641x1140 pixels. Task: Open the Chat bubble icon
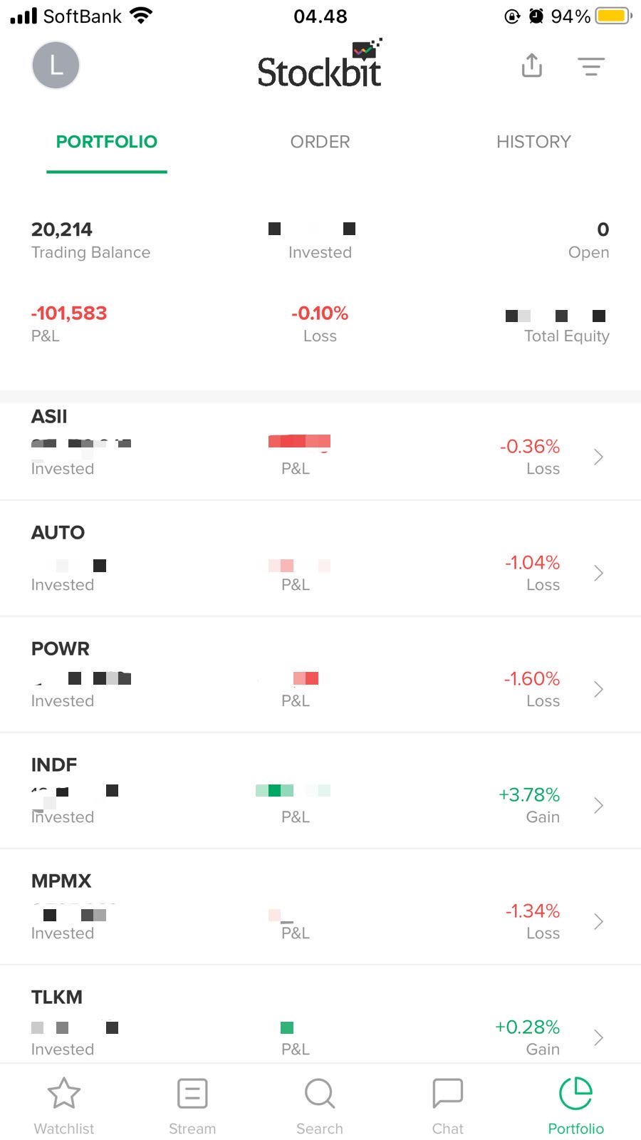pyautogui.click(x=447, y=1094)
